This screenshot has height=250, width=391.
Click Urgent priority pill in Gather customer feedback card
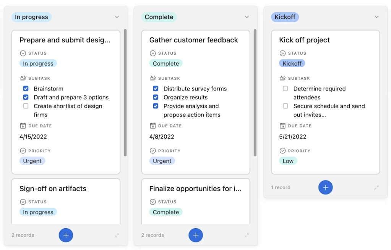[x=162, y=161]
